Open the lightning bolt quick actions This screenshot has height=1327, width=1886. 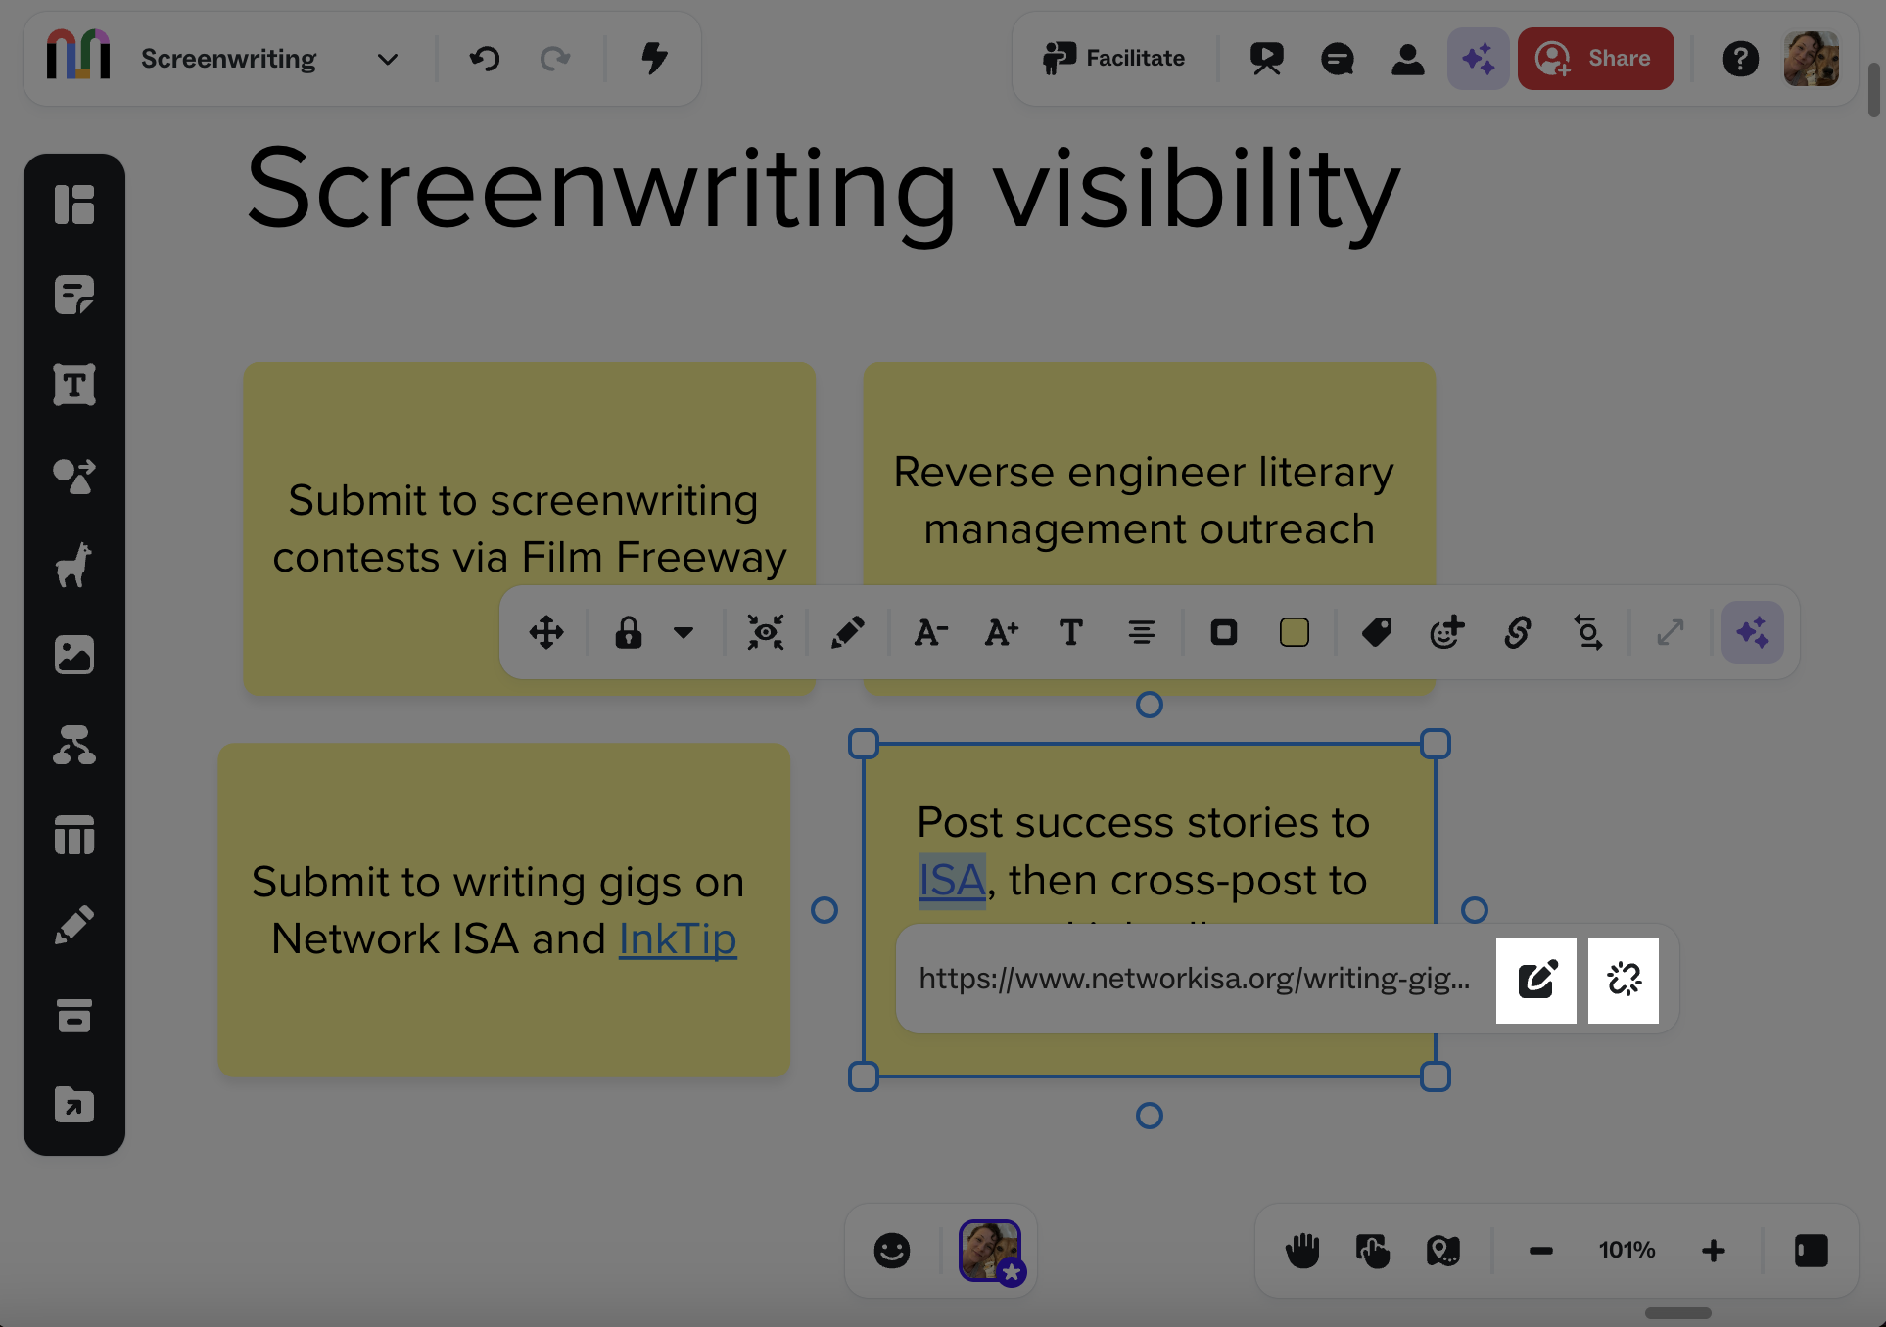654,59
